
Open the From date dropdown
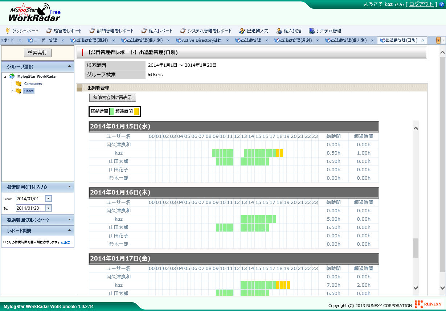point(49,199)
